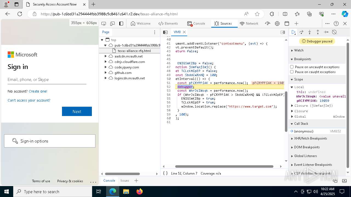Collapse the debugger sidebar pane

[x=283, y=32]
